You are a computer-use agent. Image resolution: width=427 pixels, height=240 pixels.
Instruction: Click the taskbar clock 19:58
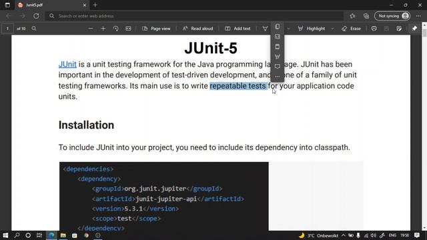pyautogui.click(x=405, y=235)
